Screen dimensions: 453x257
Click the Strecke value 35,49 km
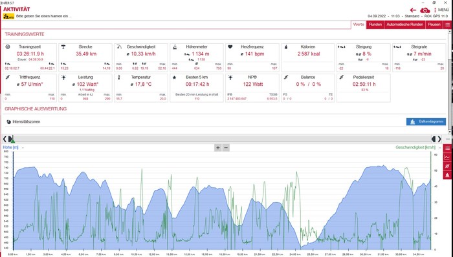click(86, 54)
